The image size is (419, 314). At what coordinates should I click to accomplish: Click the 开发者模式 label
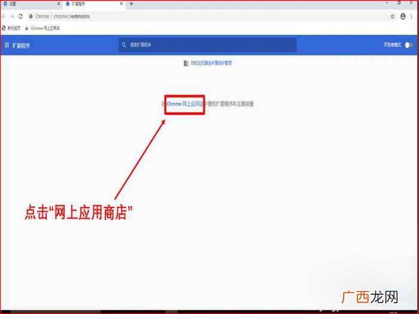pos(392,45)
